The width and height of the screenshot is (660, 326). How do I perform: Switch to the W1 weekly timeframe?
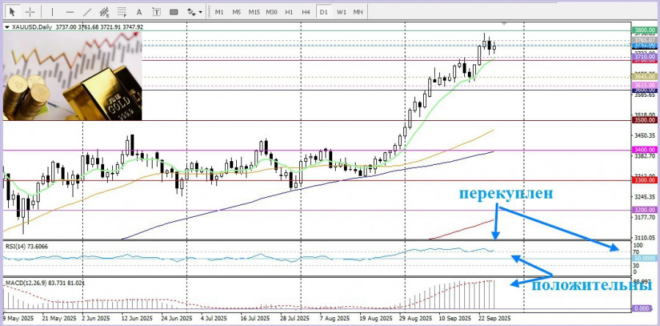tap(341, 12)
